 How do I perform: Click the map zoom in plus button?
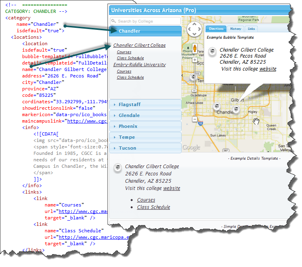195,60
